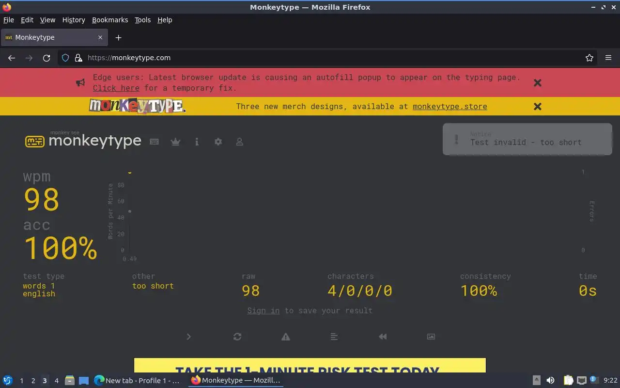The width and height of the screenshot is (620, 388).
Task: Dismiss the red Edge users banner
Action: pos(538,83)
